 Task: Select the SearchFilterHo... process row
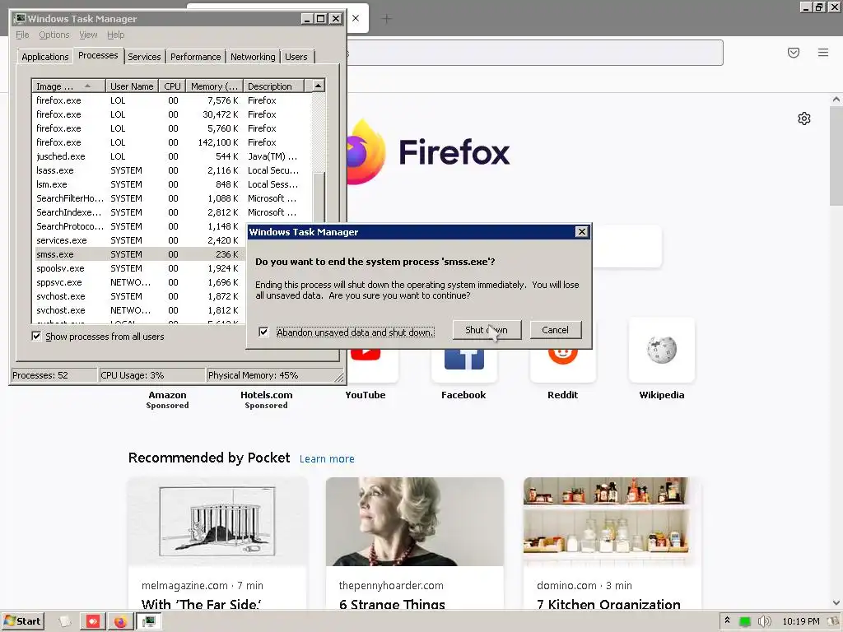172,198
